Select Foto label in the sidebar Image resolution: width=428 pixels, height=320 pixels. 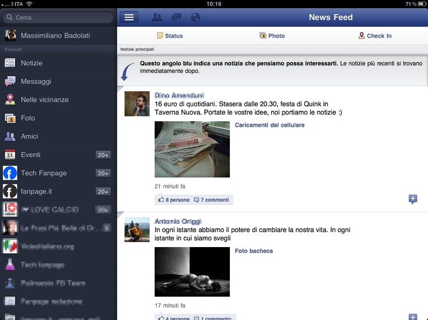click(x=28, y=118)
